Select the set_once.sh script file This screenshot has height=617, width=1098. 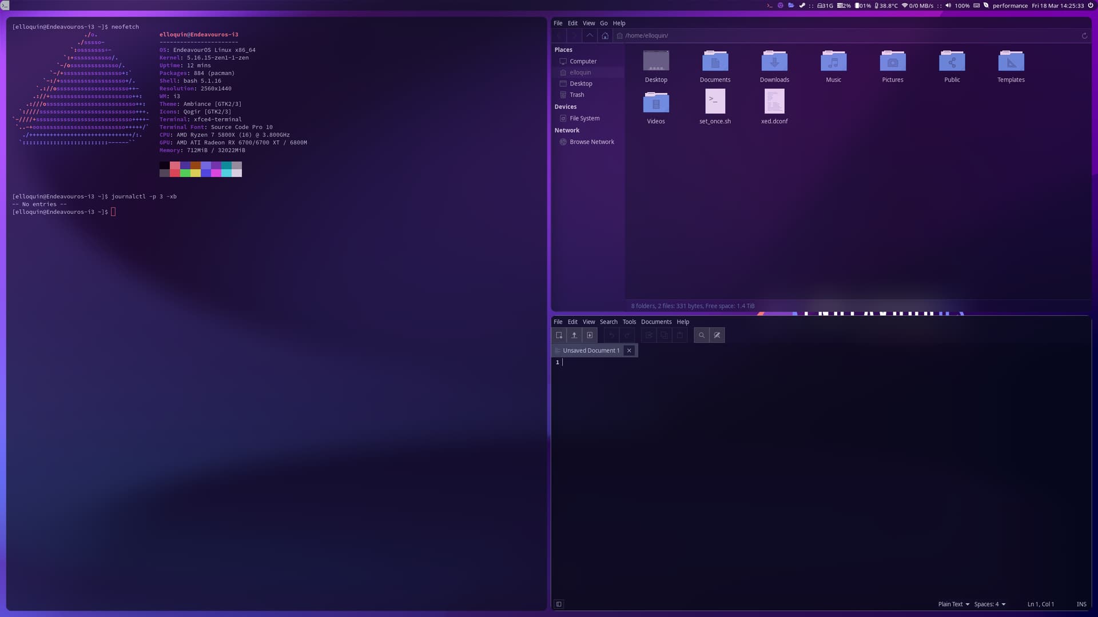715,102
